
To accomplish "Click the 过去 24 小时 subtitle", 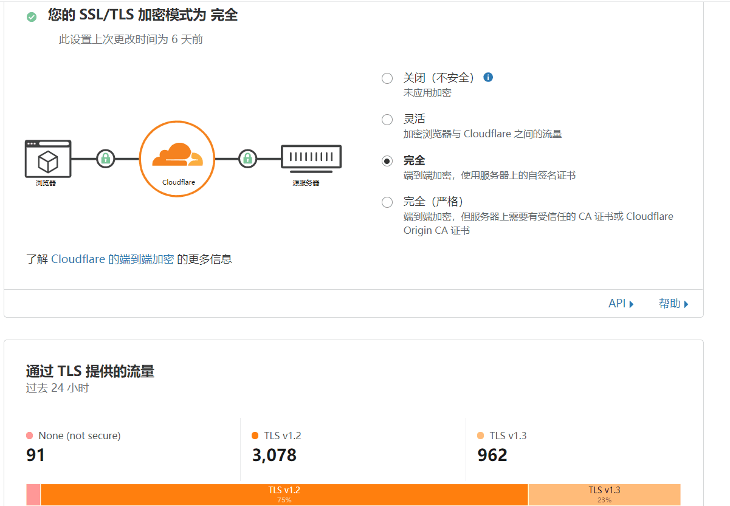I will pos(58,388).
